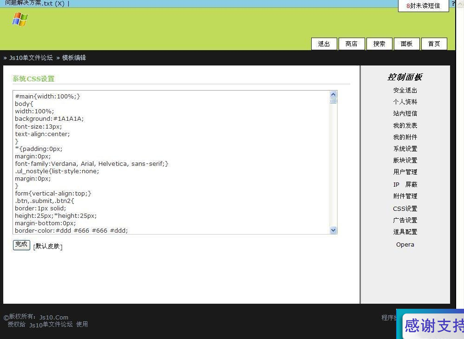The height and width of the screenshot is (339, 464).
Task: Open 个人资料 in control panel
Action: pyautogui.click(x=405, y=102)
